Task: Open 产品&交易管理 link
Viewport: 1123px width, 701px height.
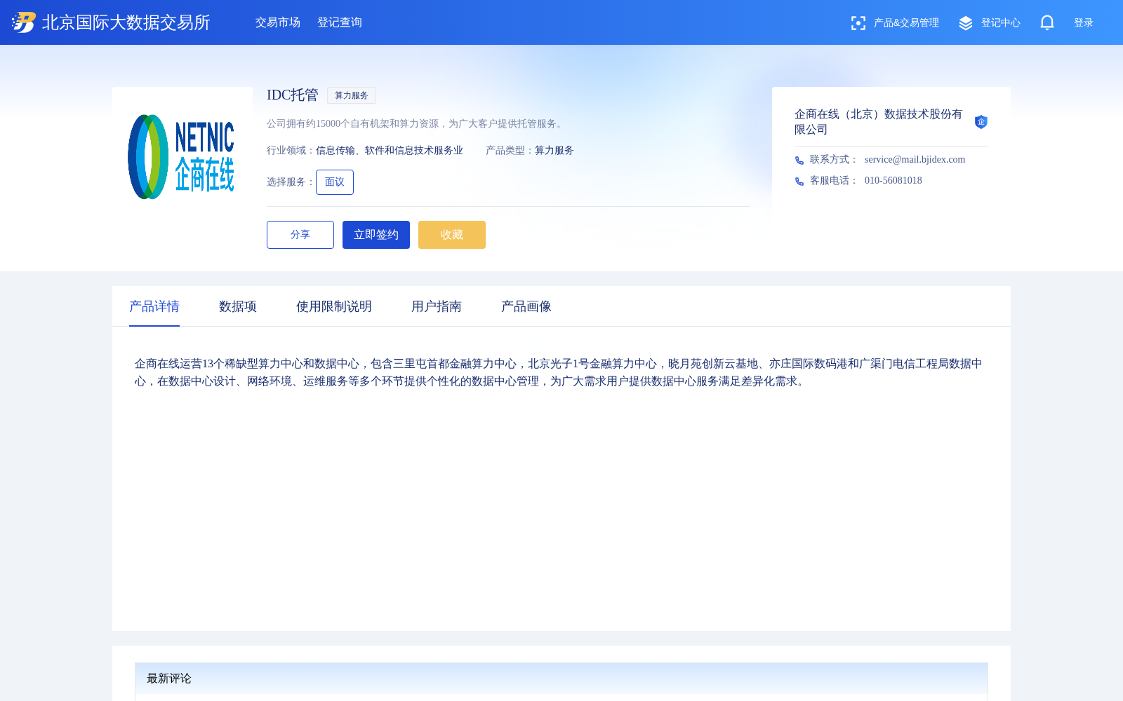Action: click(x=906, y=23)
